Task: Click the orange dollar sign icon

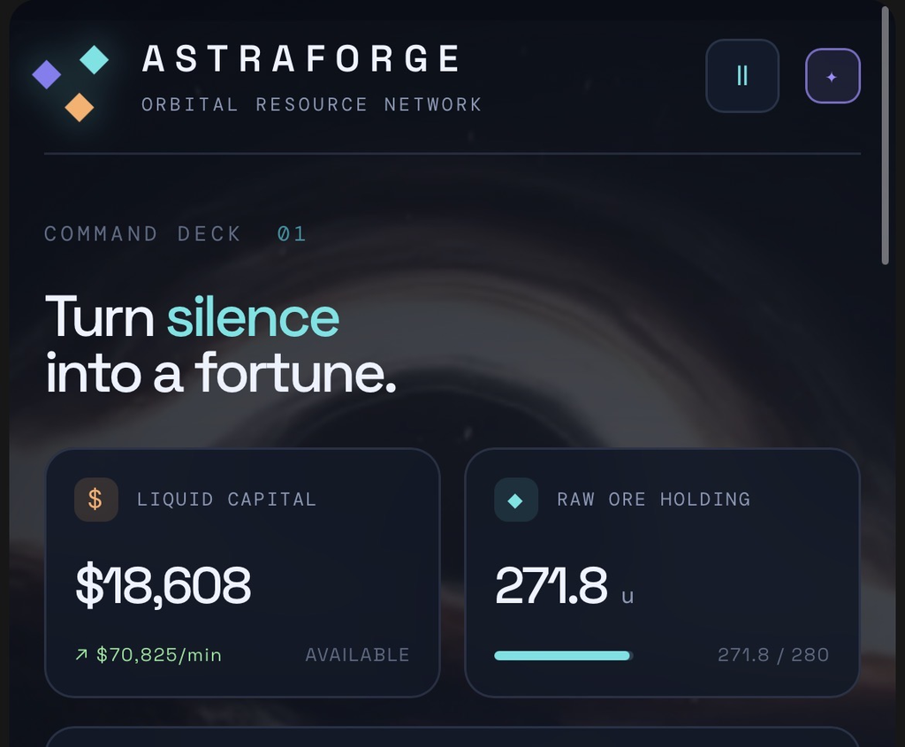Action: click(x=95, y=499)
